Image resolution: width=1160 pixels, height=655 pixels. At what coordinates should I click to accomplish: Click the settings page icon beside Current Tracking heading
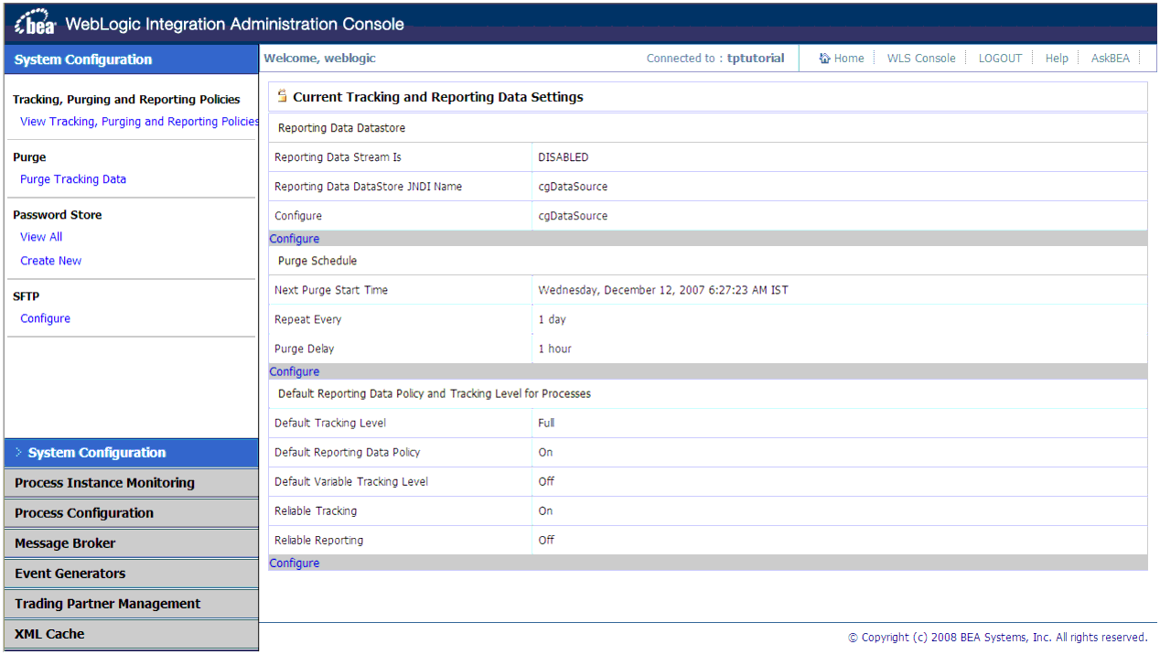282,96
